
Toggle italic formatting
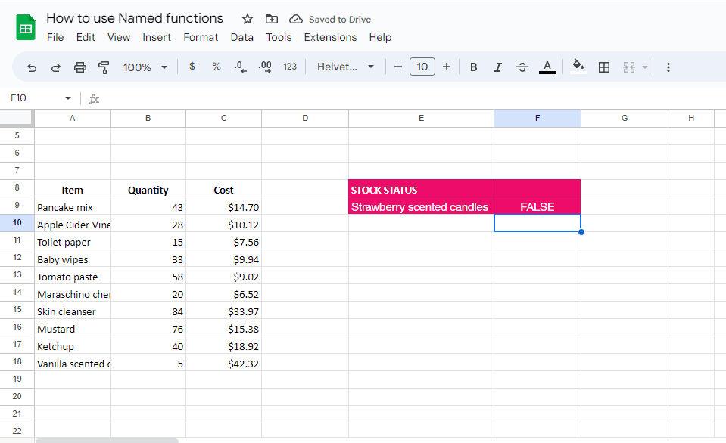click(x=497, y=67)
